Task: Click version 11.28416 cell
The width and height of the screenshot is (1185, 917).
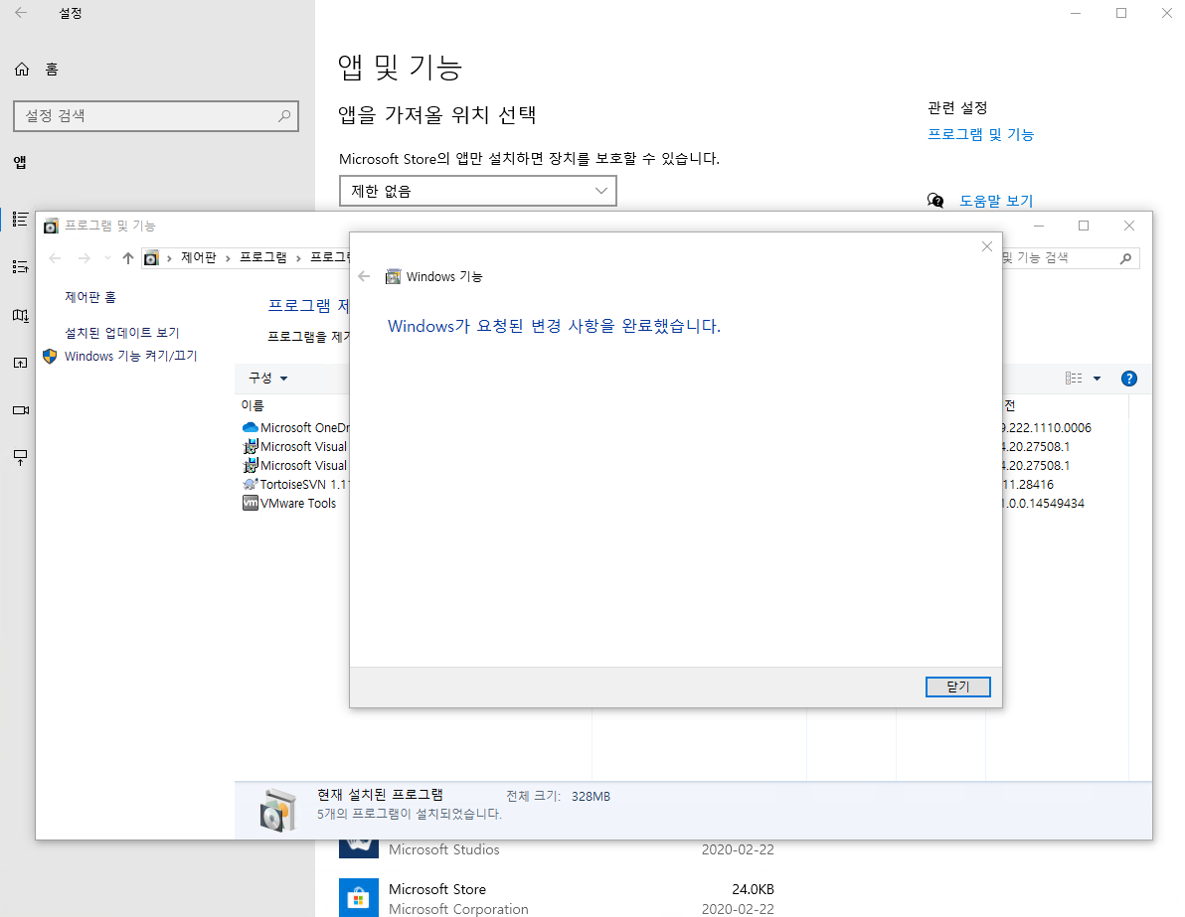Action: click(1028, 484)
